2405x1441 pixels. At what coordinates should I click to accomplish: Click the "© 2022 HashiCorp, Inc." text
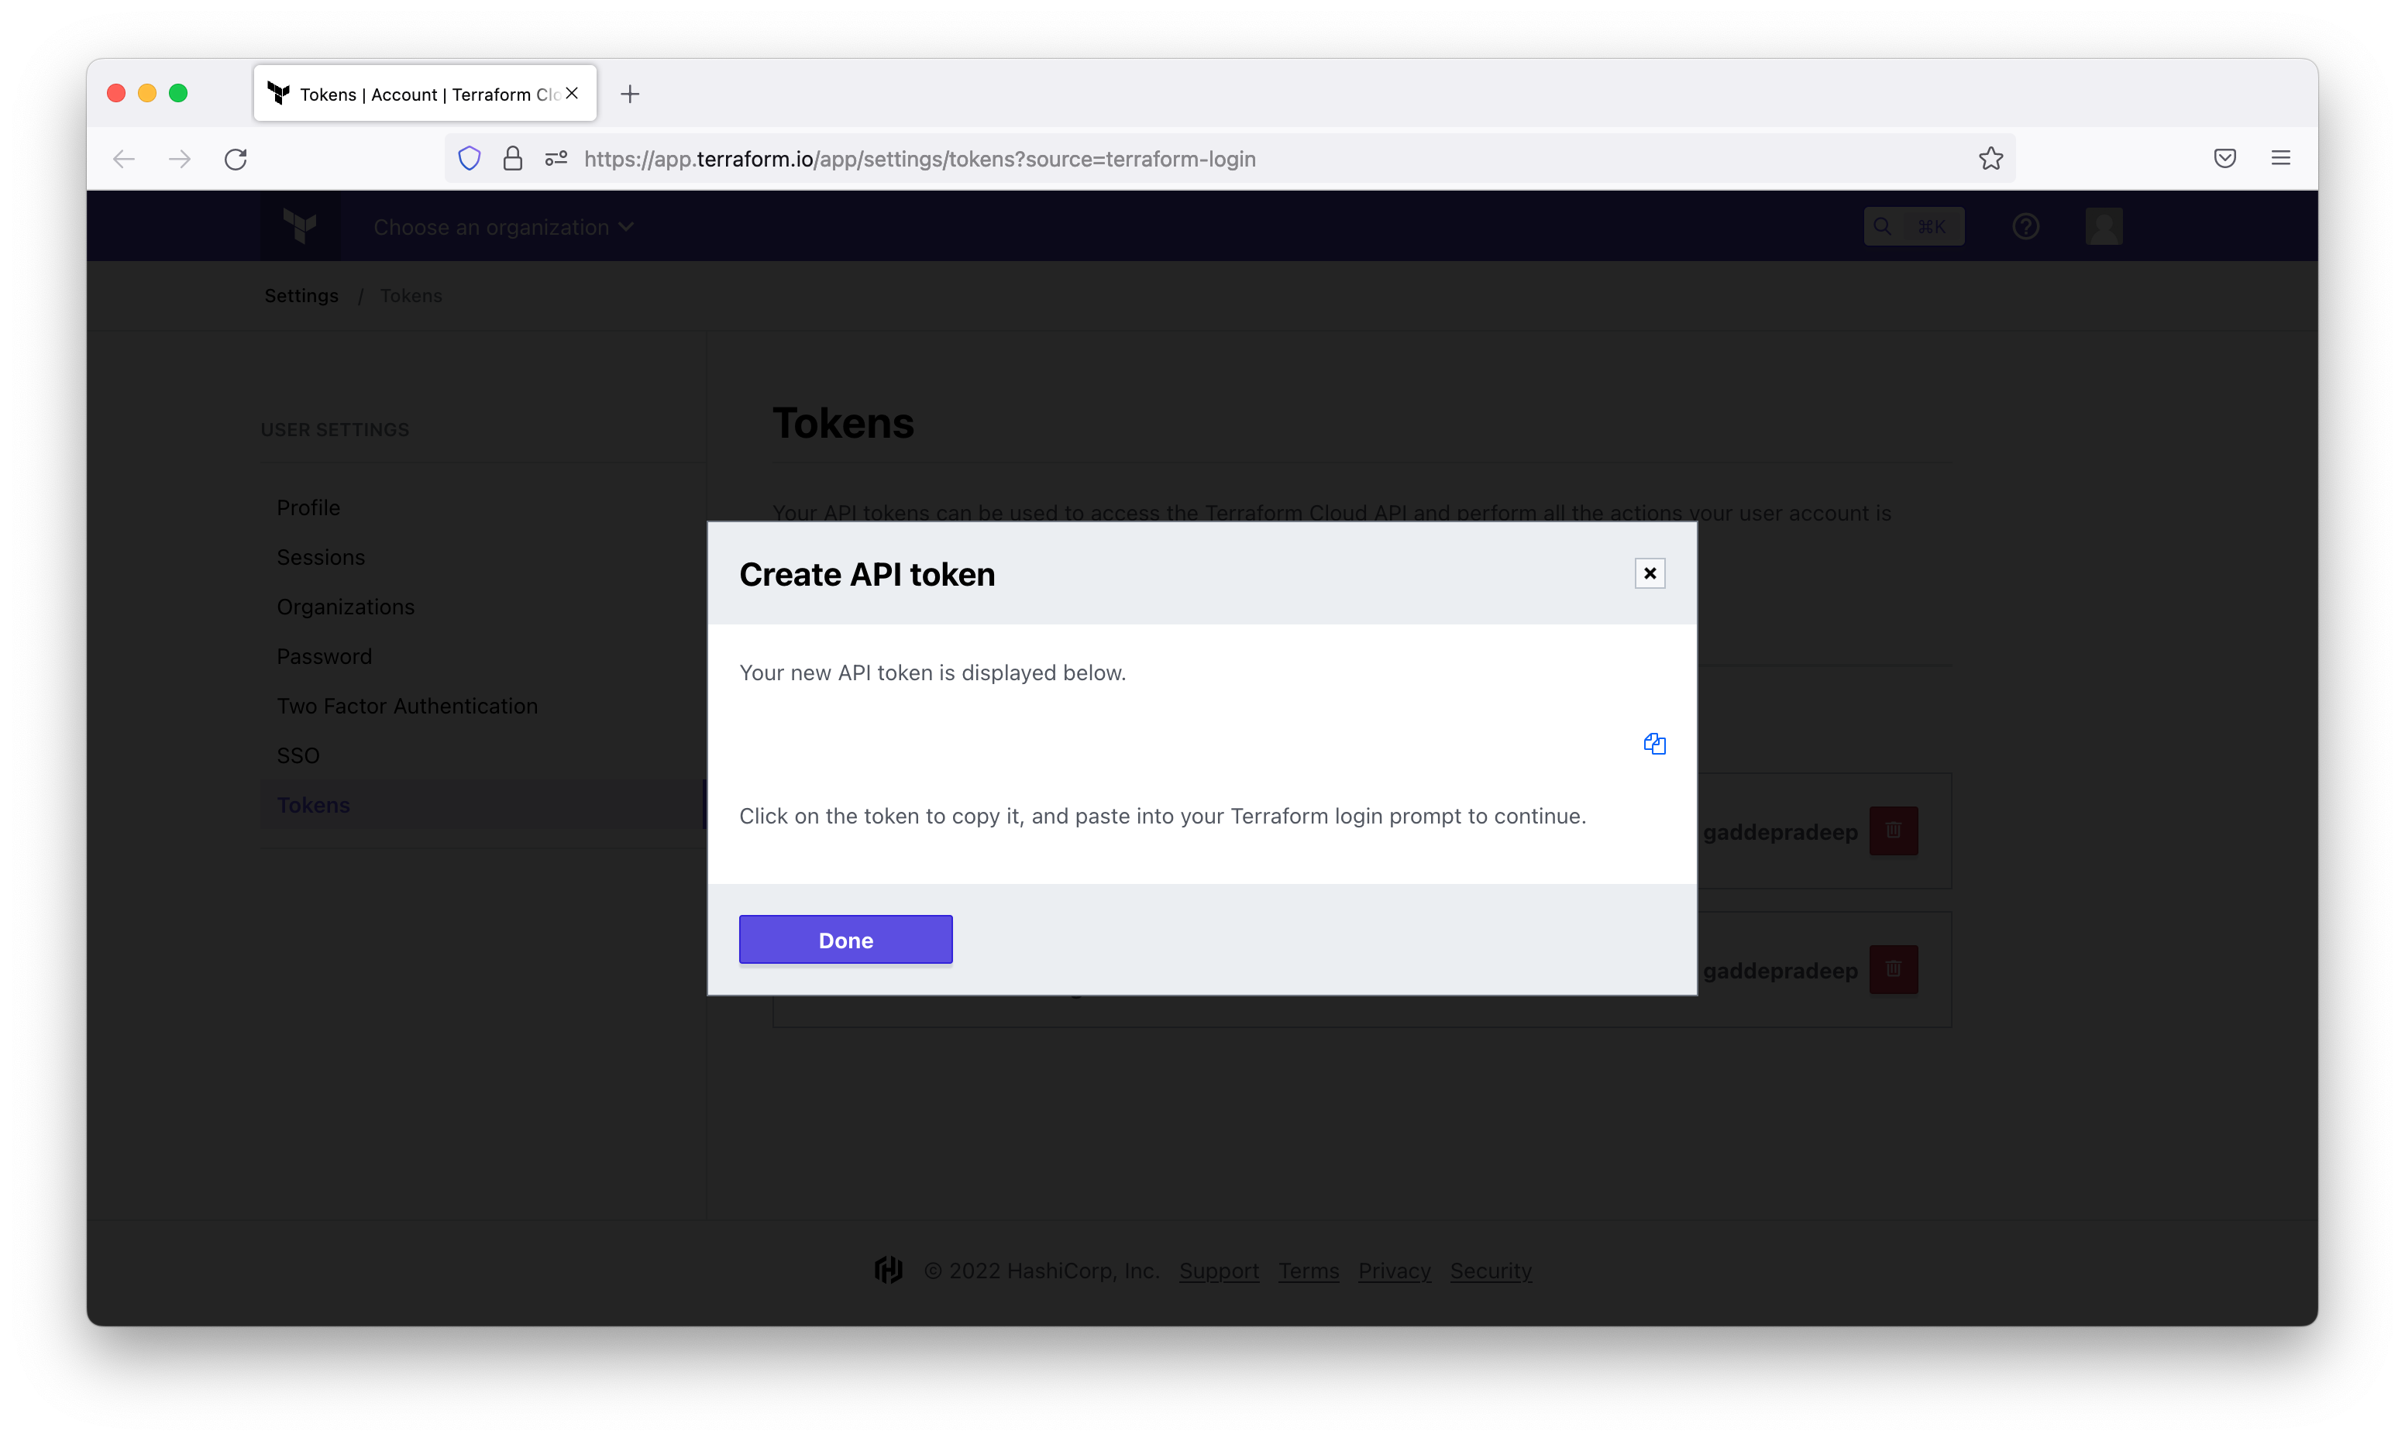coord(1041,1270)
